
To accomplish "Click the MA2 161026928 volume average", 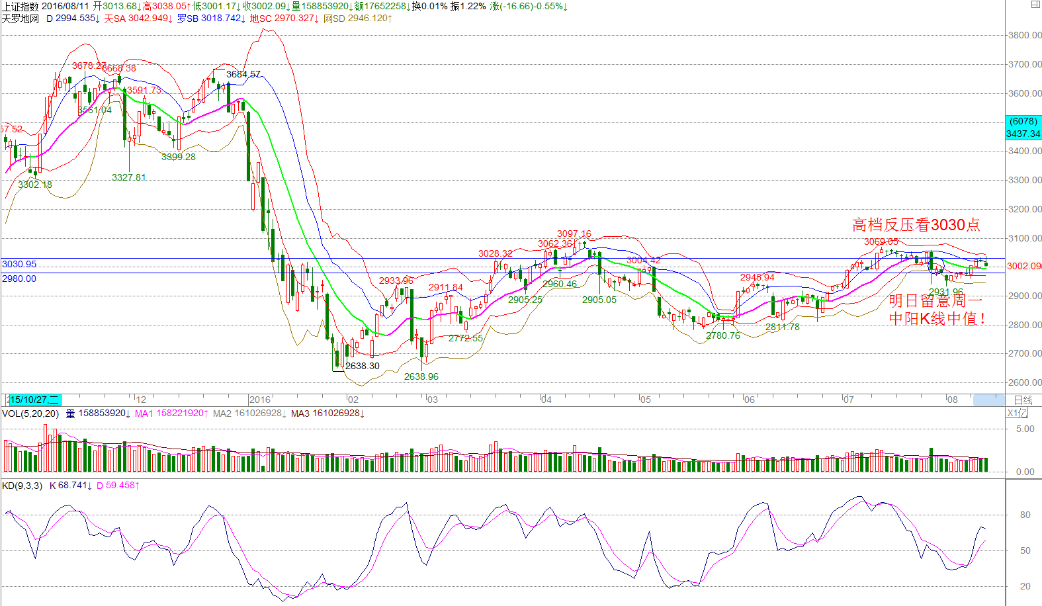I will pyautogui.click(x=249, y=413).
